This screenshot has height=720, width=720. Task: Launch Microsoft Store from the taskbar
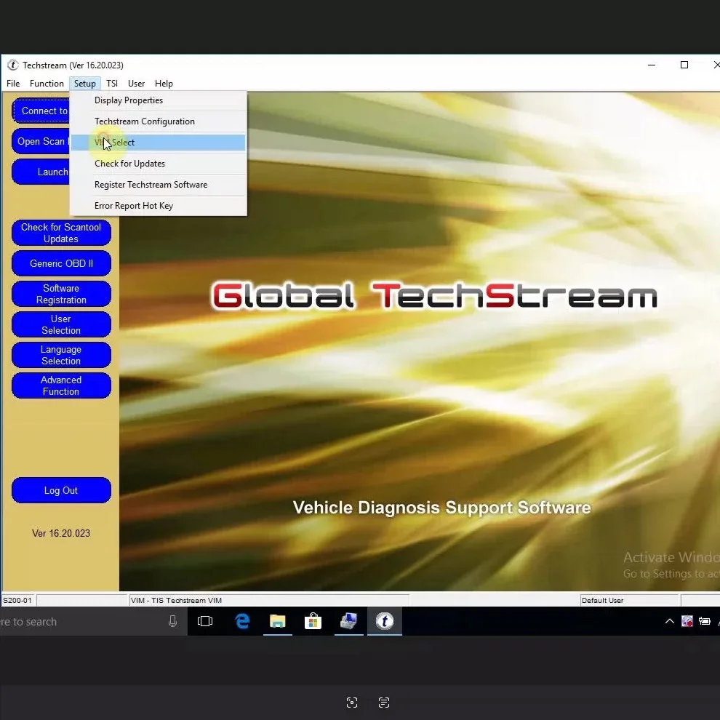[x=313, y=621]
